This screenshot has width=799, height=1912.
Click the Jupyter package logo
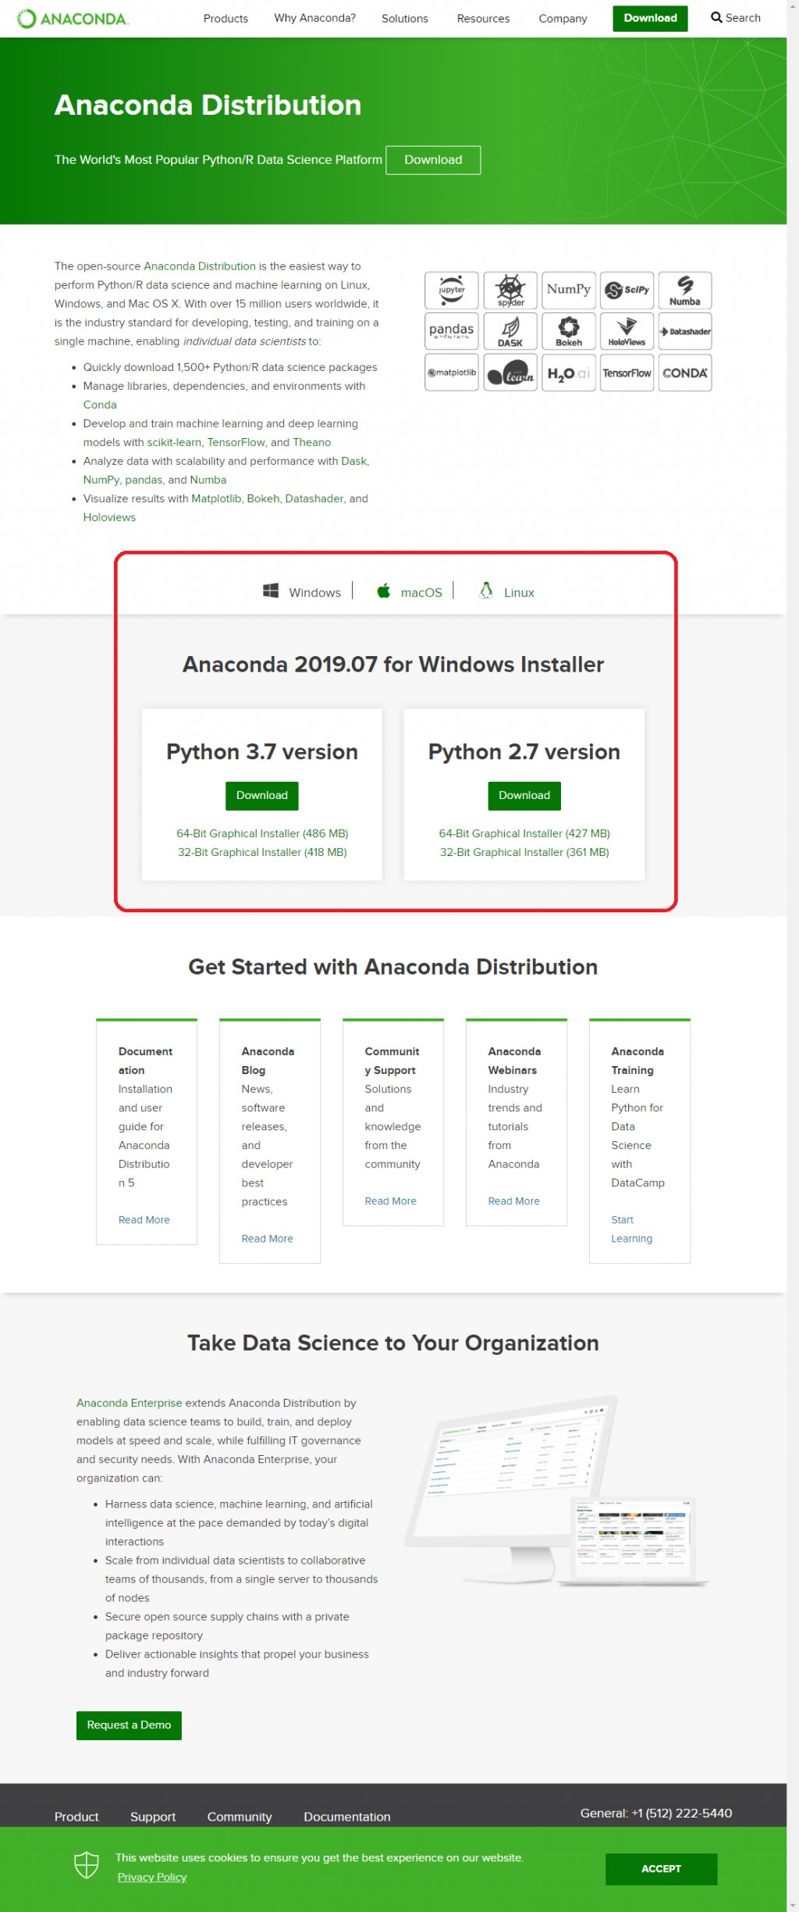pos(452,291)
